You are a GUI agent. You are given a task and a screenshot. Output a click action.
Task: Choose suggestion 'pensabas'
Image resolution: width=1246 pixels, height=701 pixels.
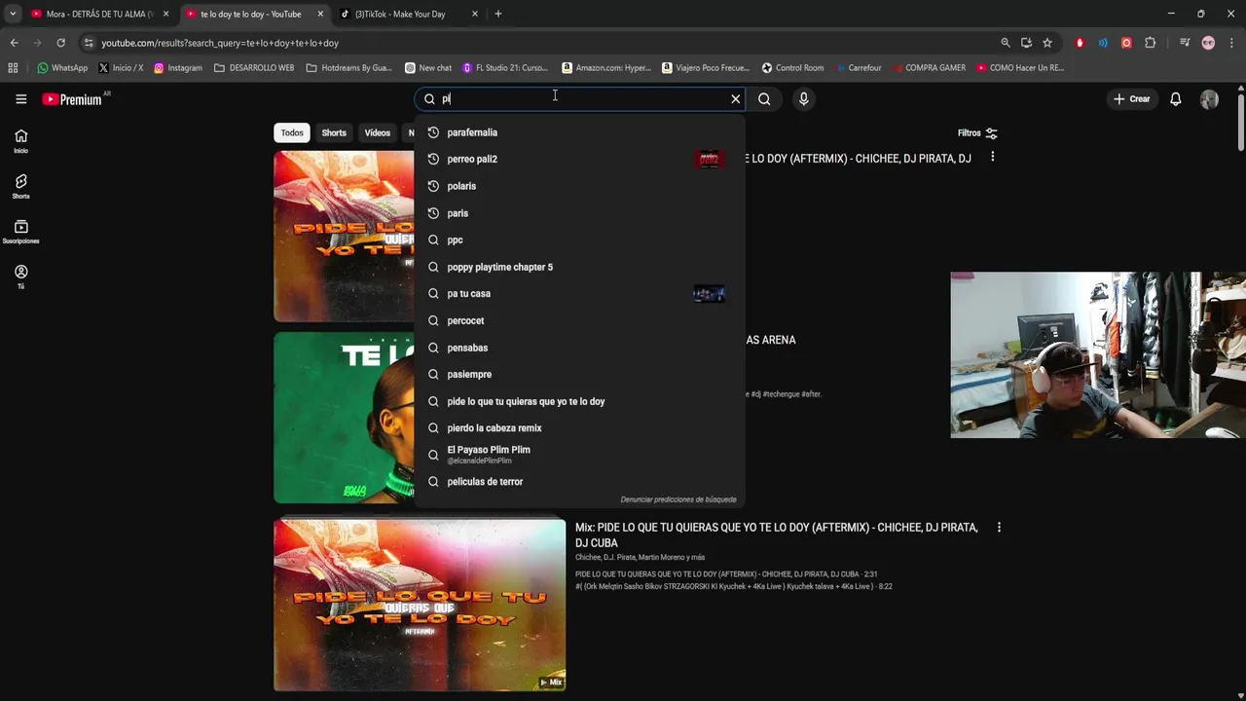(579, 348)
